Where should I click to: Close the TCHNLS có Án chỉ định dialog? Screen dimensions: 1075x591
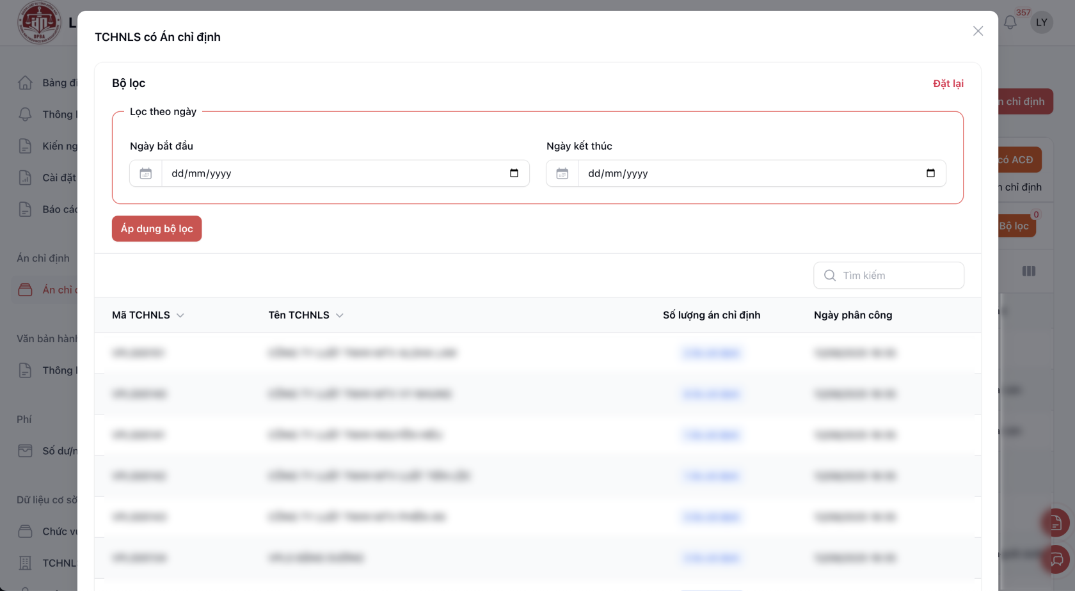(x=978, y=31)
